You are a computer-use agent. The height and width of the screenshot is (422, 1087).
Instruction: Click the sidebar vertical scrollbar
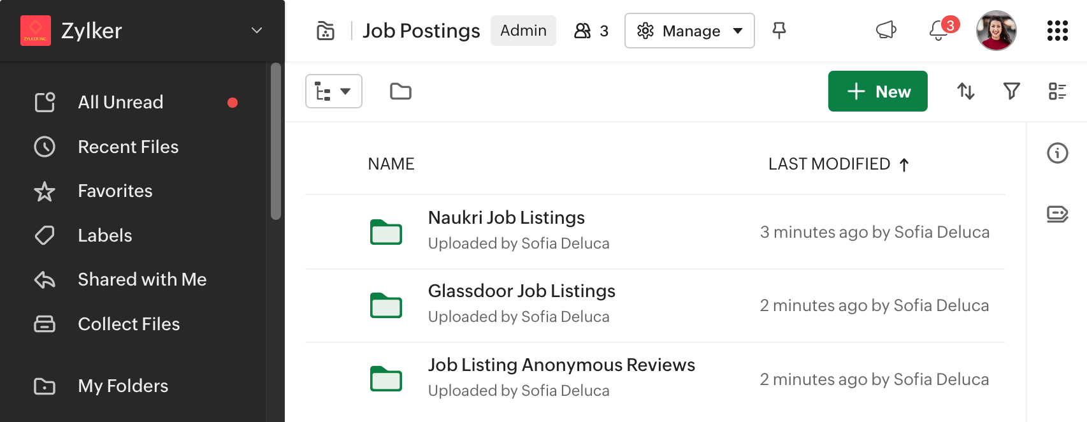pos(275,142)
